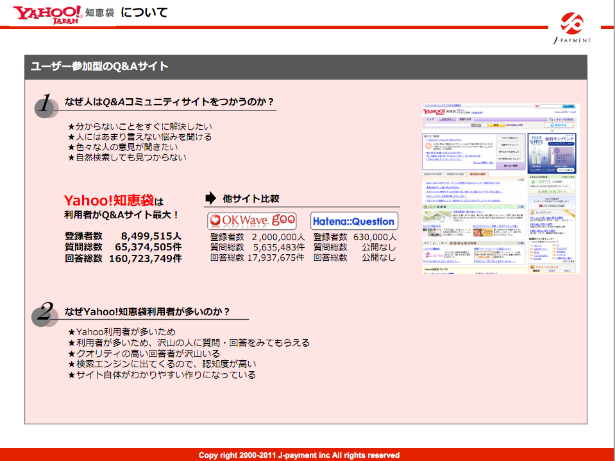
Task: Click the について title text
Action: [x=144, y=13]
